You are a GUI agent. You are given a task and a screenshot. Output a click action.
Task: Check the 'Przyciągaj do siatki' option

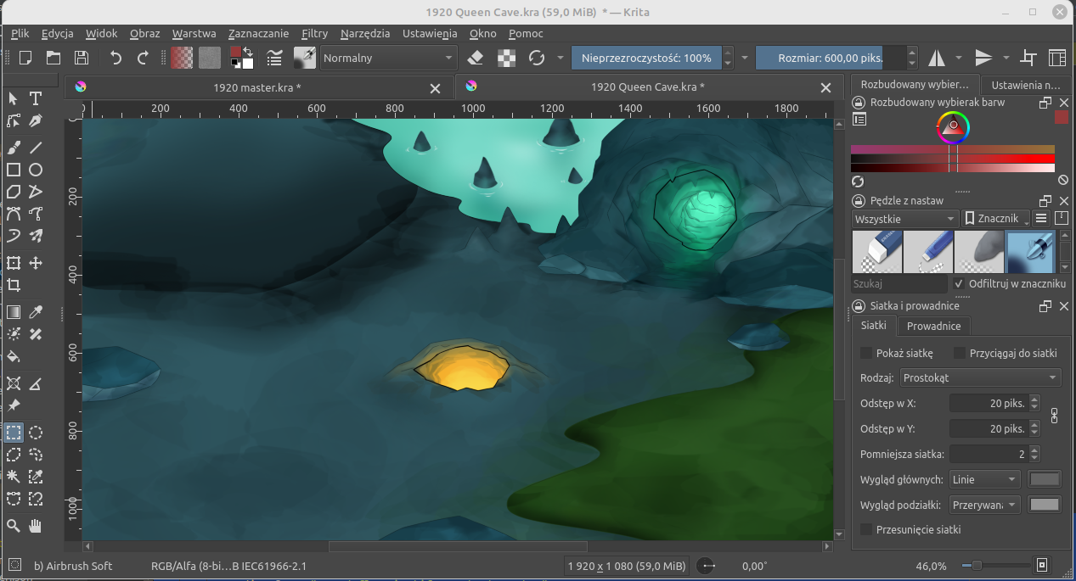(961, 353)
